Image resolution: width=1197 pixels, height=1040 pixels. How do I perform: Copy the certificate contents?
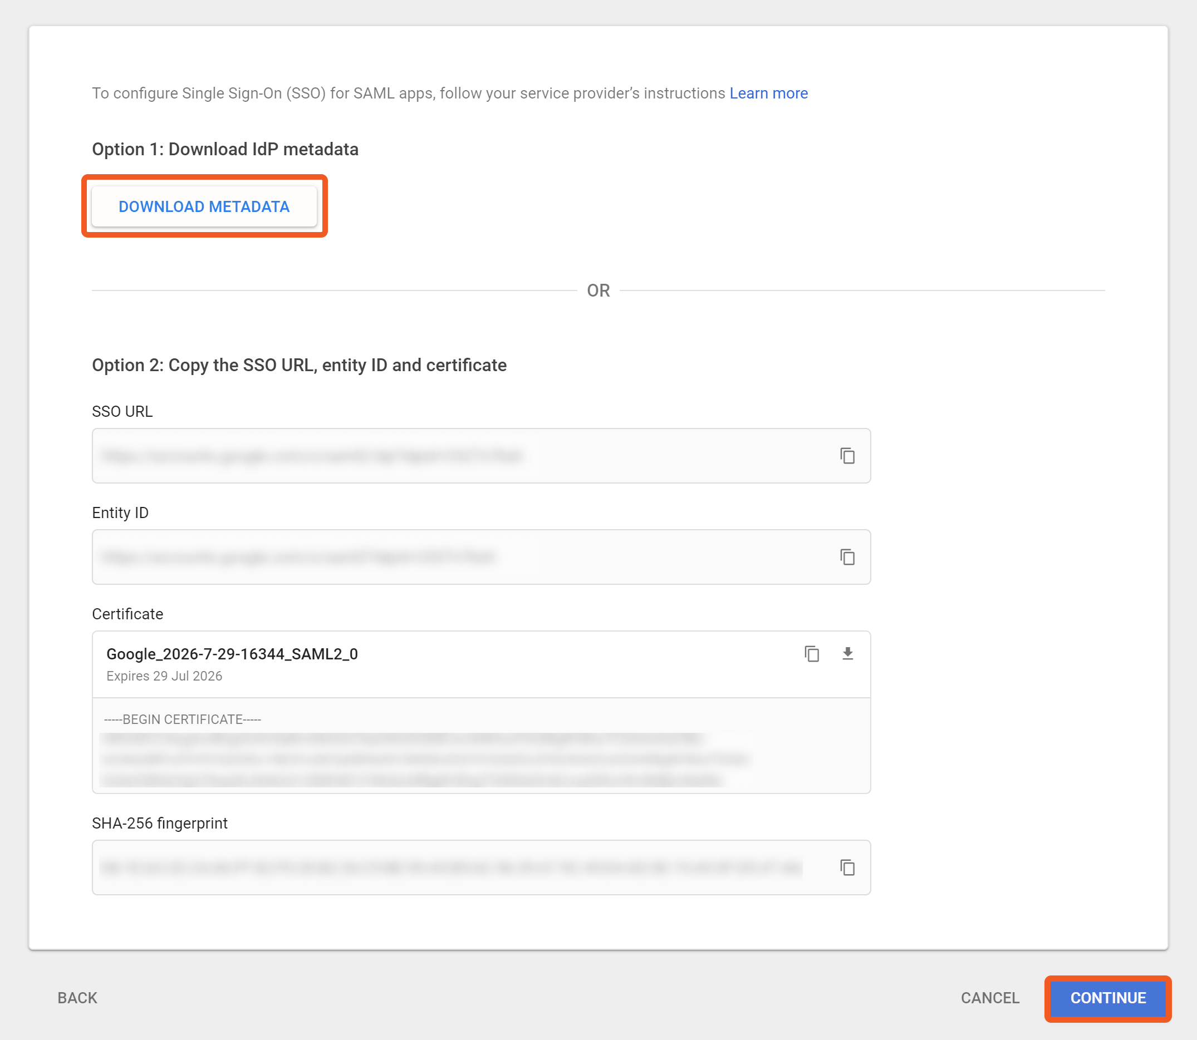coord(811,653)
